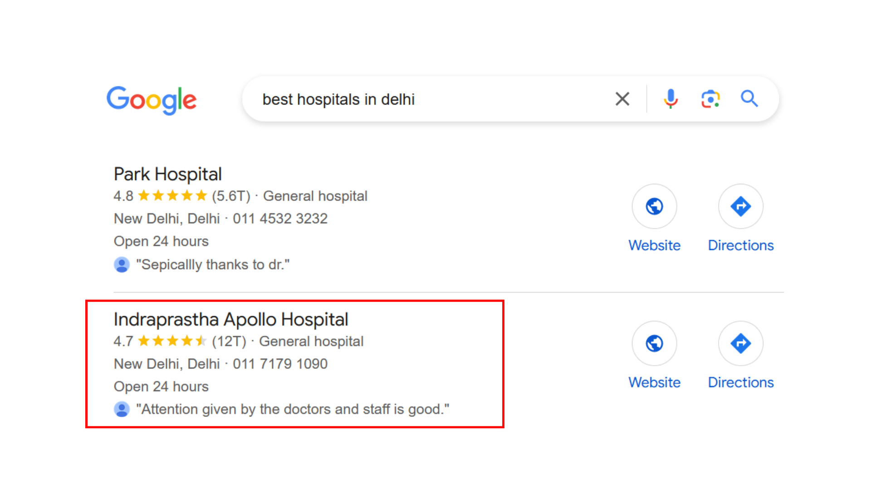The image size is (871, 490).
Task: Click Park Hospital 4.8 star rating
Action: pos(161,196)
